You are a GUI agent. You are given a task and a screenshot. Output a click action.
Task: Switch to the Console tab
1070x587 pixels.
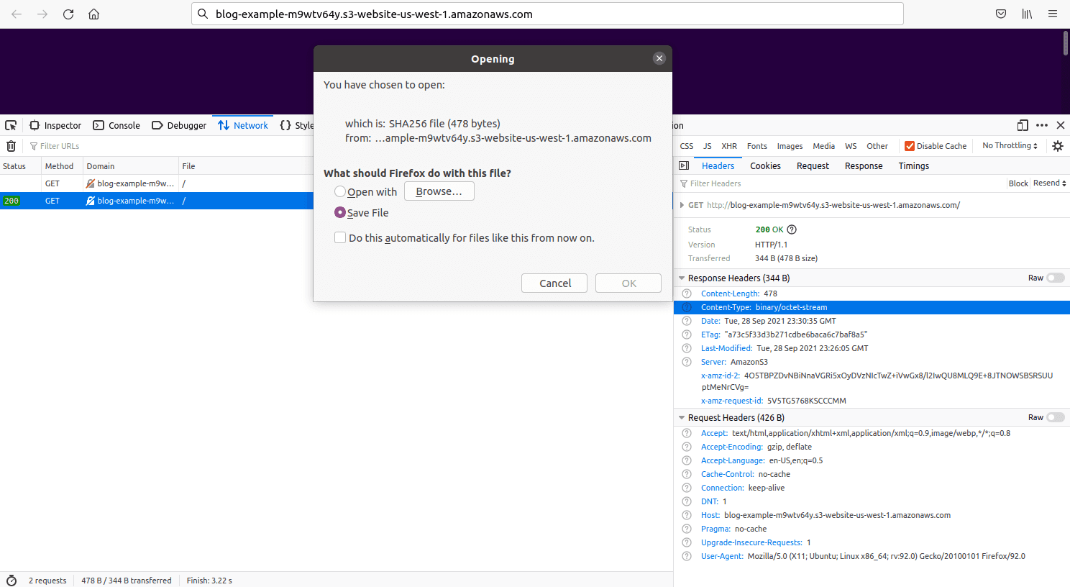(x=116, y=125)
